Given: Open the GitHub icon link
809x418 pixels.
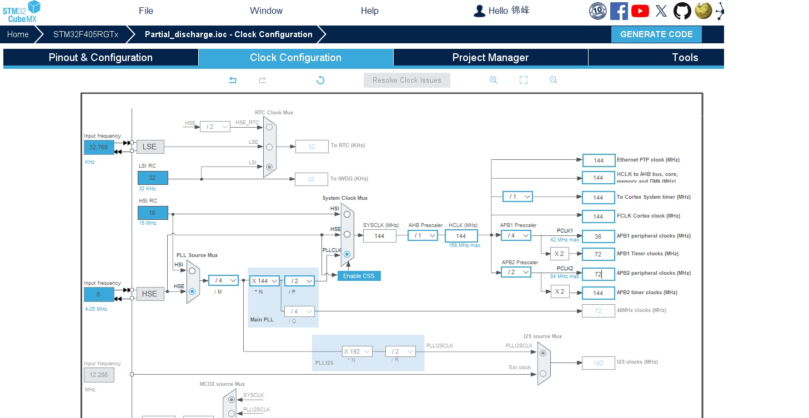Looking at the screenshot, I should (x=682, y=11).
